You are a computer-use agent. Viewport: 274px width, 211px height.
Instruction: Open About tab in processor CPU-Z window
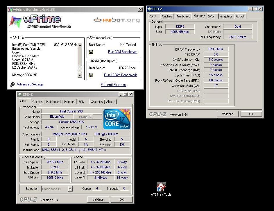[x=110, y=102]
